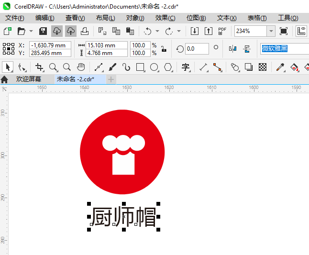Click the Open folder icon
Viewport: 309px width, 255px height.
21,31
